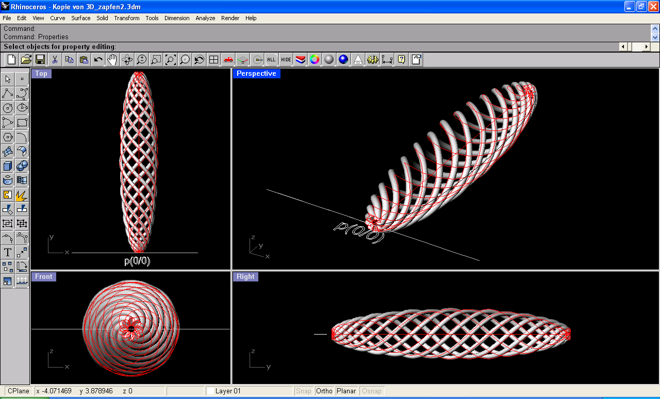Screen dimensions: 660x399
Task: Click the Undo arrow icon
Action: click(x=98, y=60)
